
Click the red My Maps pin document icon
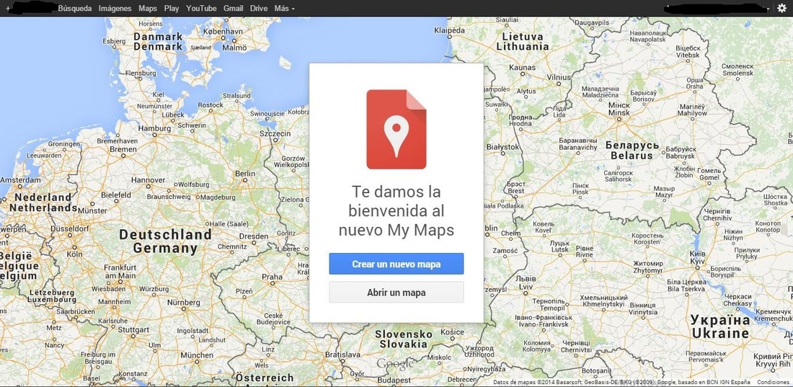point(396,129)
